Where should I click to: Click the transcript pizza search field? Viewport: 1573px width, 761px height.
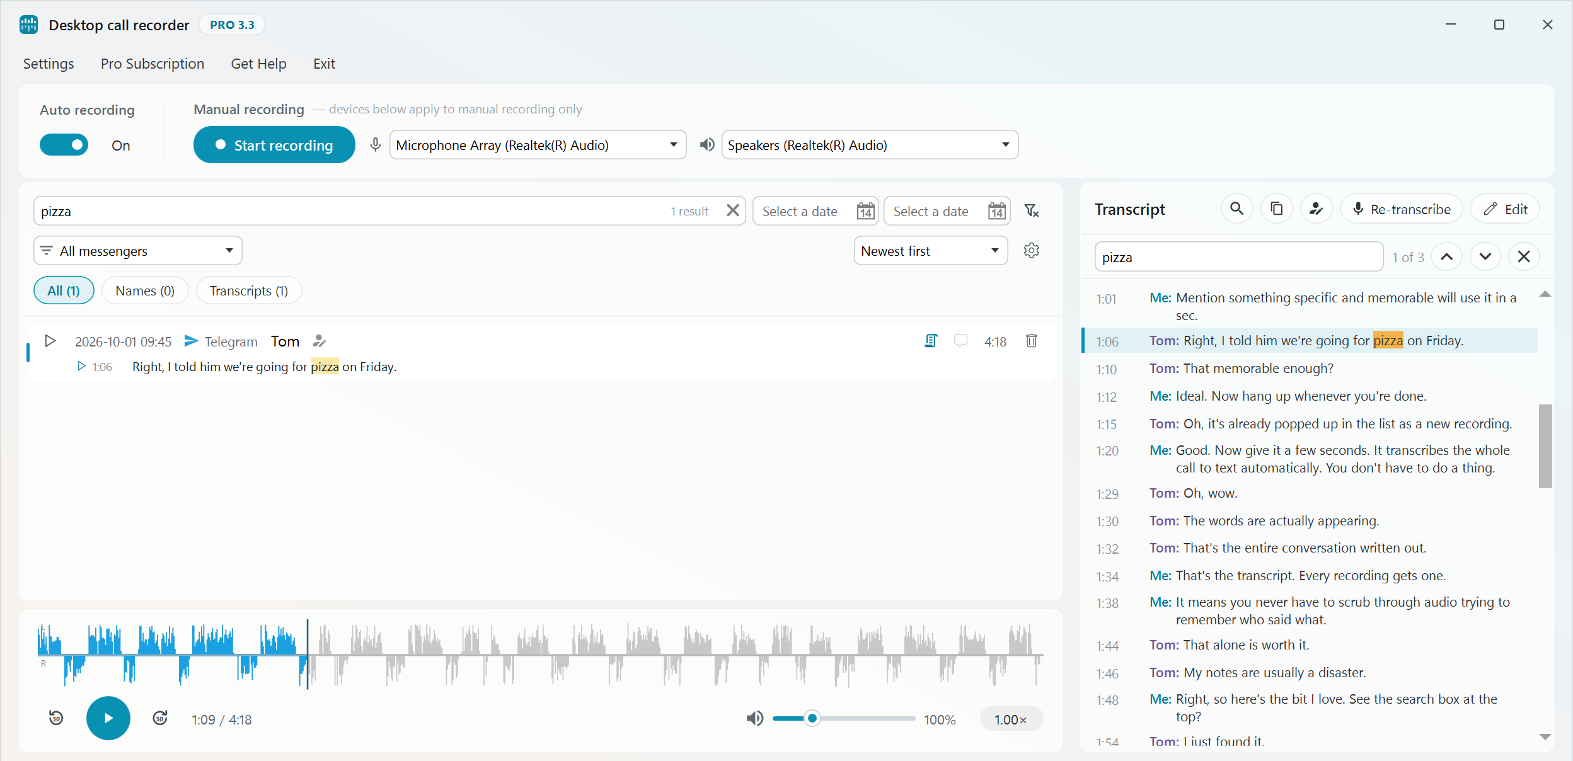click(x=1239, y=256)
